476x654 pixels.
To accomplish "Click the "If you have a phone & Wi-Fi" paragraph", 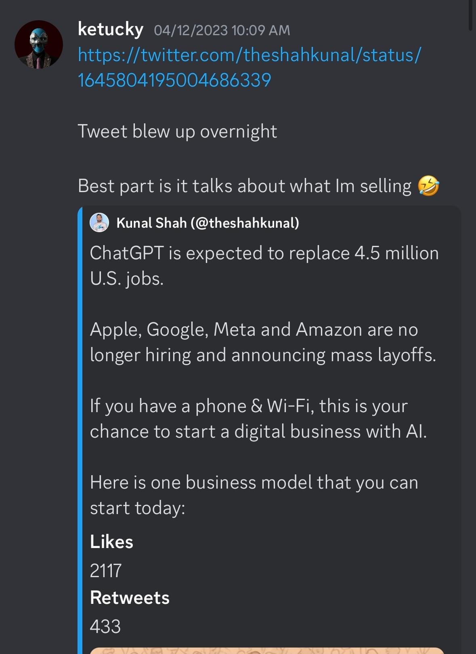I will [x=258, y=418].
